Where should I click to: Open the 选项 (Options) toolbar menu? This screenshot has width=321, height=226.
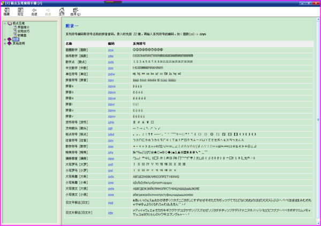(x=75, y=12)
